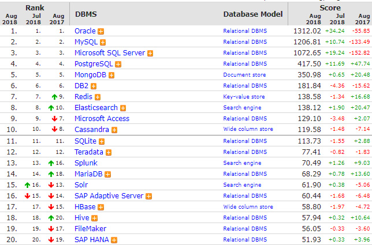Click Relational DBMS link in Hive row
372x245 pixels.
click(245, 218)
